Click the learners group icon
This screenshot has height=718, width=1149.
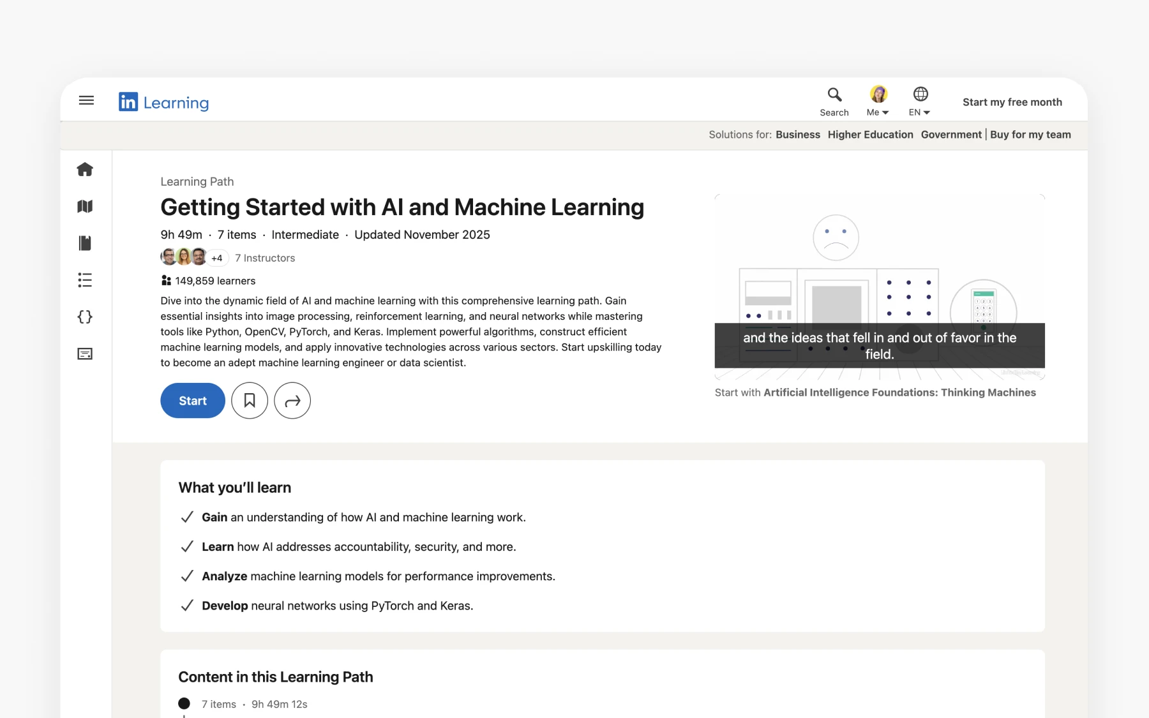pos(166,280)
